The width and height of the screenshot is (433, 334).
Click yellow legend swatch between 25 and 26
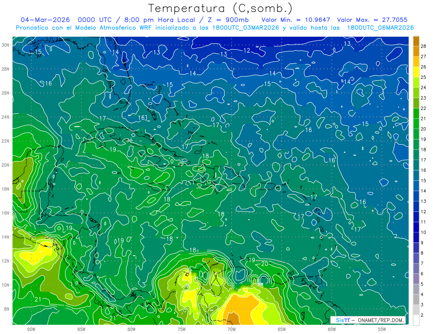coord(416,72)
